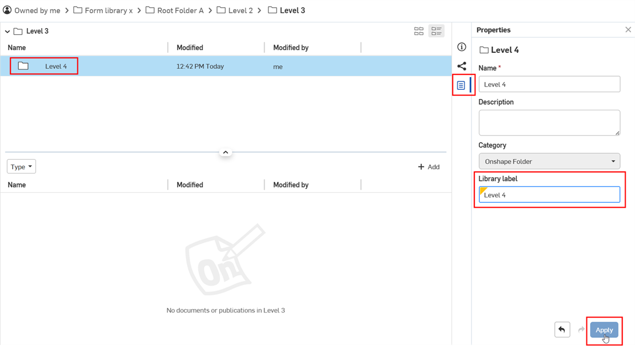Select the Level 4 folder row
This screenshot has height=350, width=635.
pyautogui.click(x=226, y=66)
